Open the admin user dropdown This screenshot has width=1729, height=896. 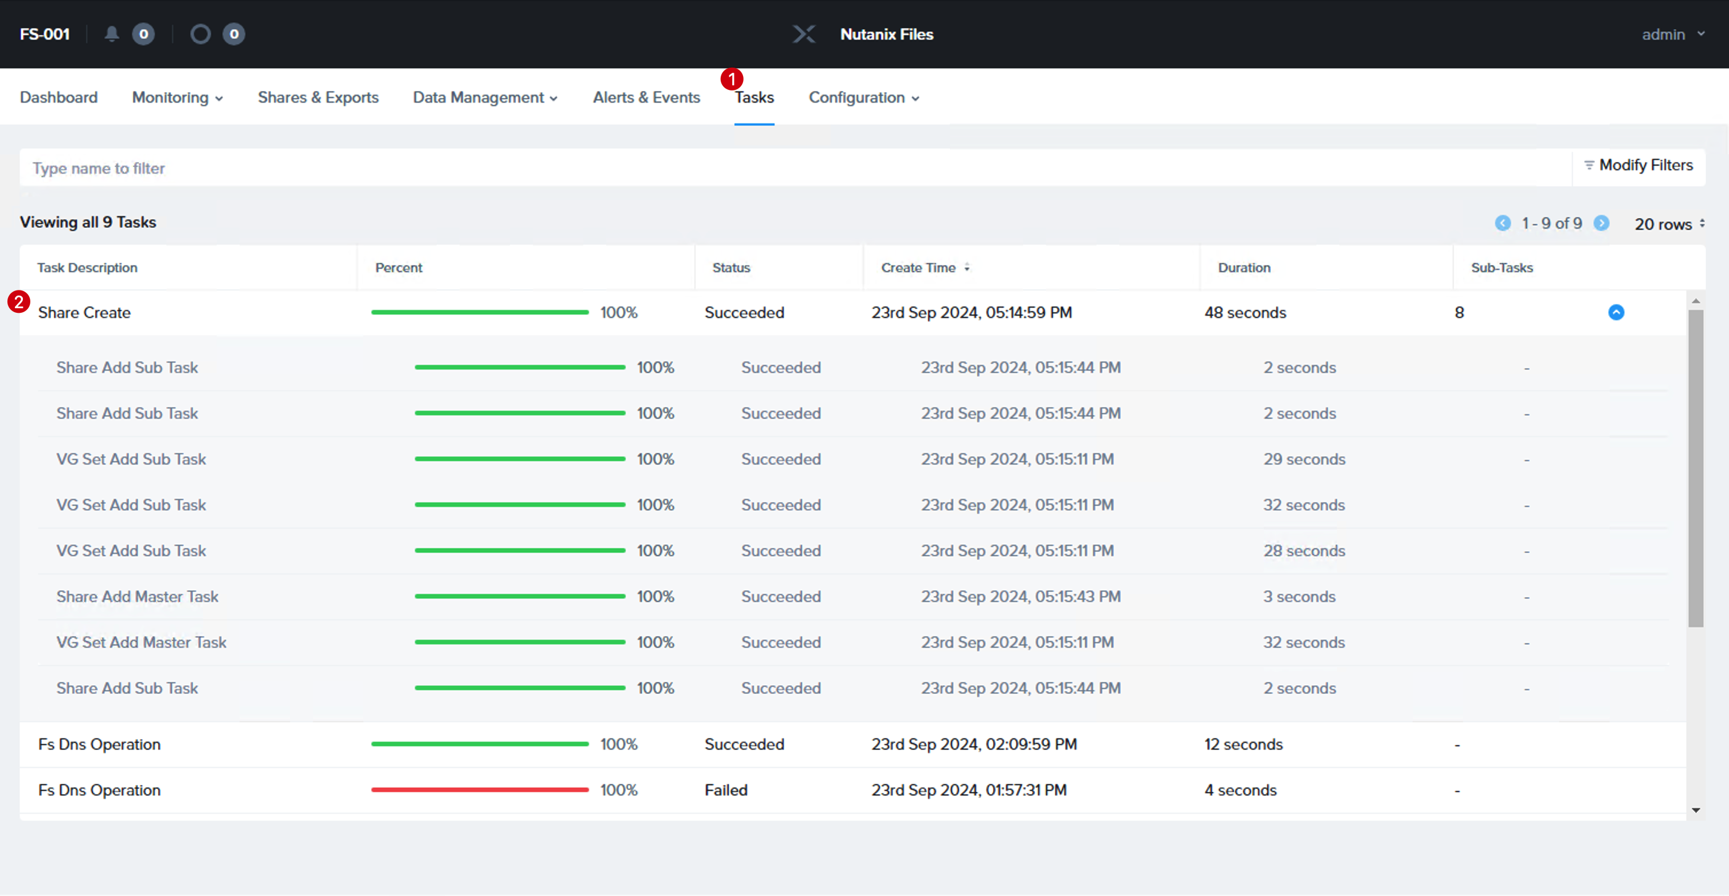click(1672, 34)
